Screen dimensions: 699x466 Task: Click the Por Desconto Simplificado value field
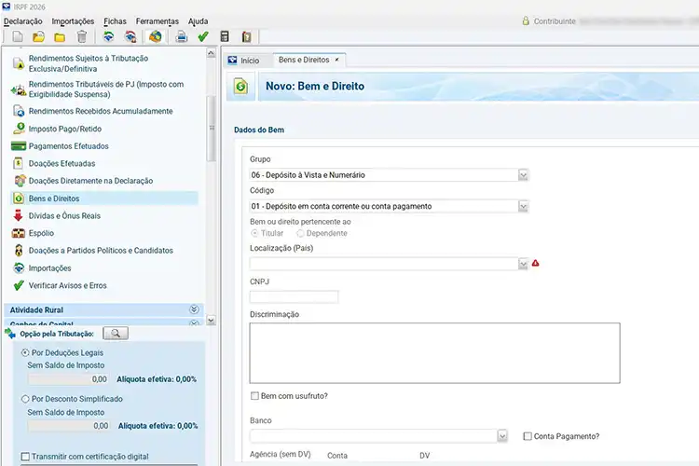pos(68,425)
